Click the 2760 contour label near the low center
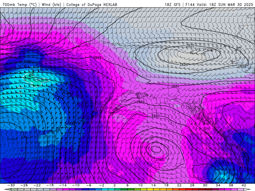This screenshot has width=255, height=191. tap(160, 160)
